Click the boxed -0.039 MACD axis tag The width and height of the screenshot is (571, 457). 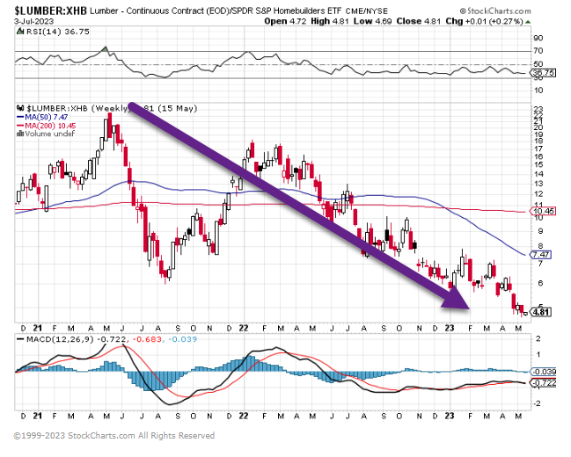click(544, 372)
